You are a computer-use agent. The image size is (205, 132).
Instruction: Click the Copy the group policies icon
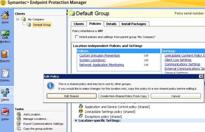19,128
